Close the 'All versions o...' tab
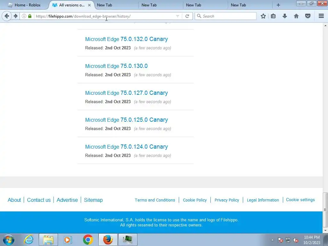This screenshot has height=246, width=328. 89,5
